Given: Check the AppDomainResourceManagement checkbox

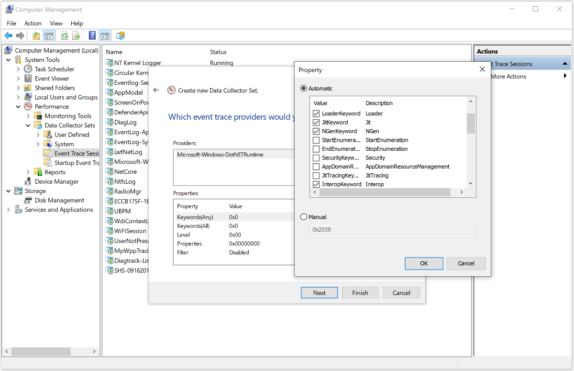Looking at the screenshot, I should [x=316, y=167].
